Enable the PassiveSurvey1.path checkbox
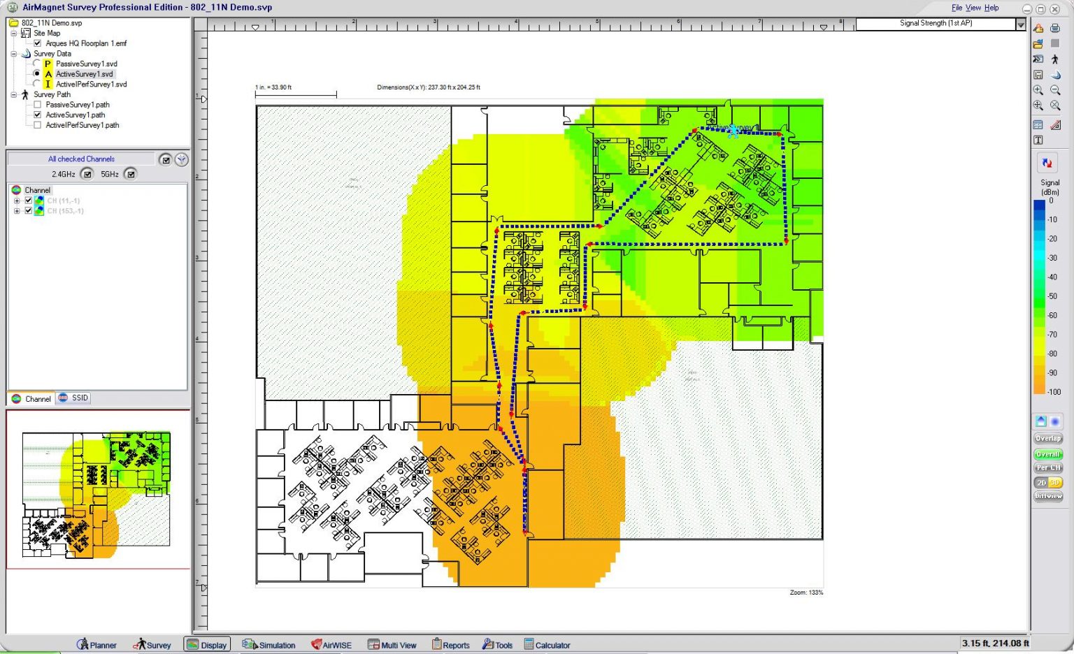The width and height of the screenshot is (1074, 654). click(38, 105)
